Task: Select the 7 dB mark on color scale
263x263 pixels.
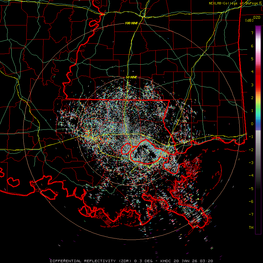Action: 252,33
